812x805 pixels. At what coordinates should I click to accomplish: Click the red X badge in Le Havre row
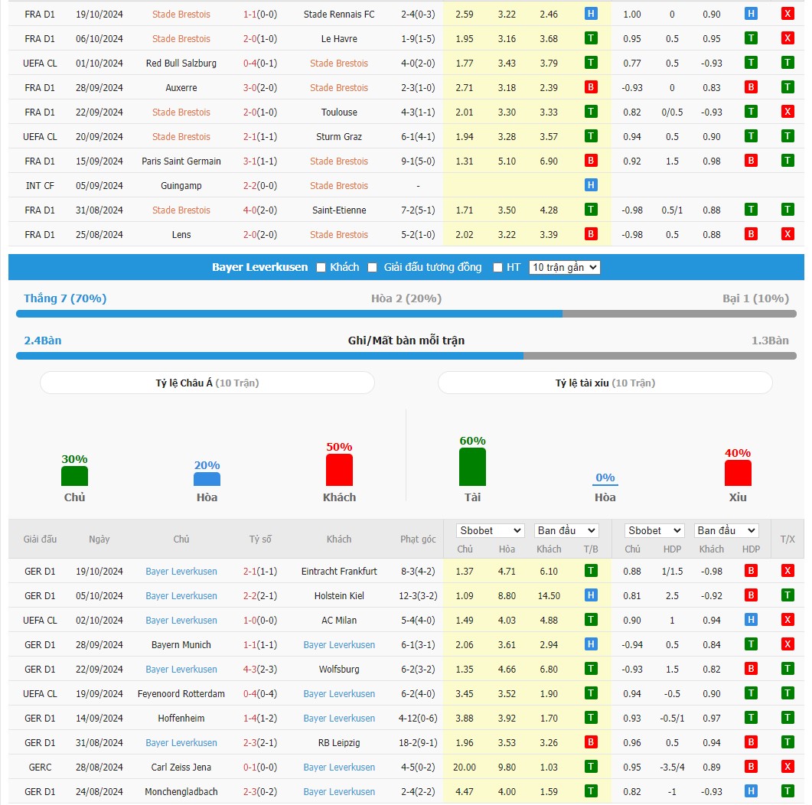pos(788,38)
